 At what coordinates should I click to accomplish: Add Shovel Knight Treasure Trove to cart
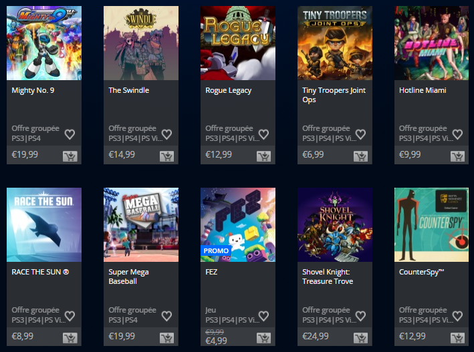coord(360,338)
